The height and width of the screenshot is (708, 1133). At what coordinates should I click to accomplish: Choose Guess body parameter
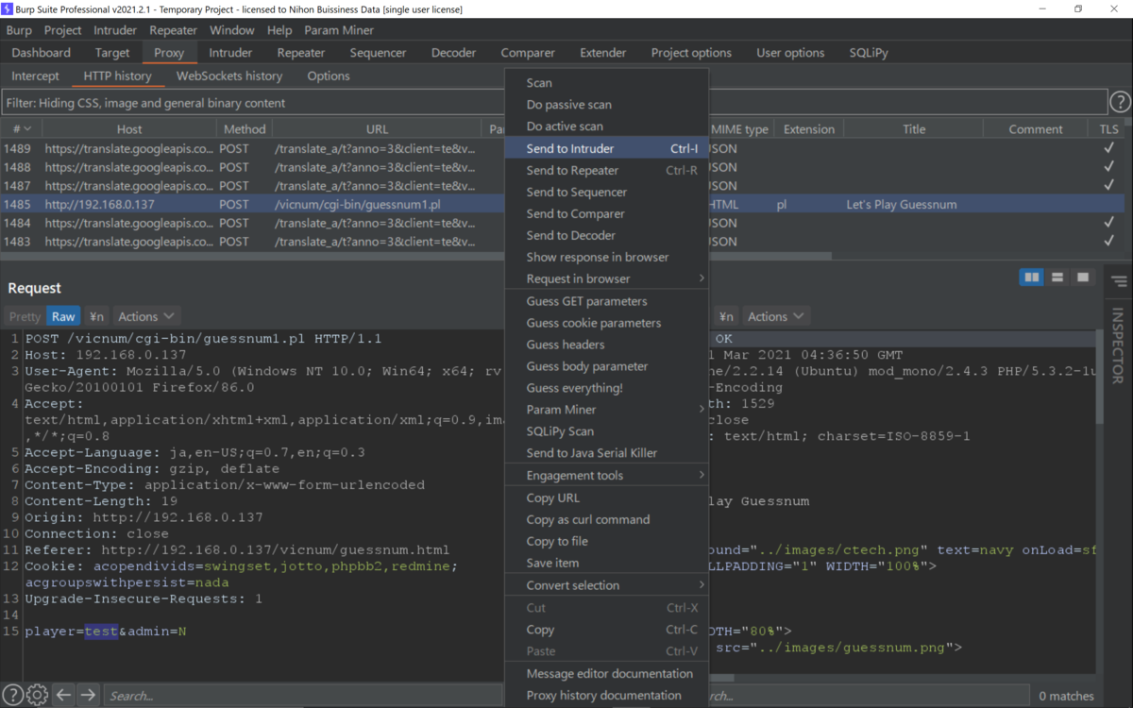(606, 366)
